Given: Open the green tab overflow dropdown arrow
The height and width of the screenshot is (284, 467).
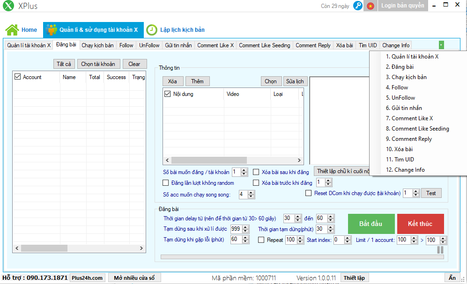Looking at the screenshot, I should pyautogui.click(x=441, y=45).
